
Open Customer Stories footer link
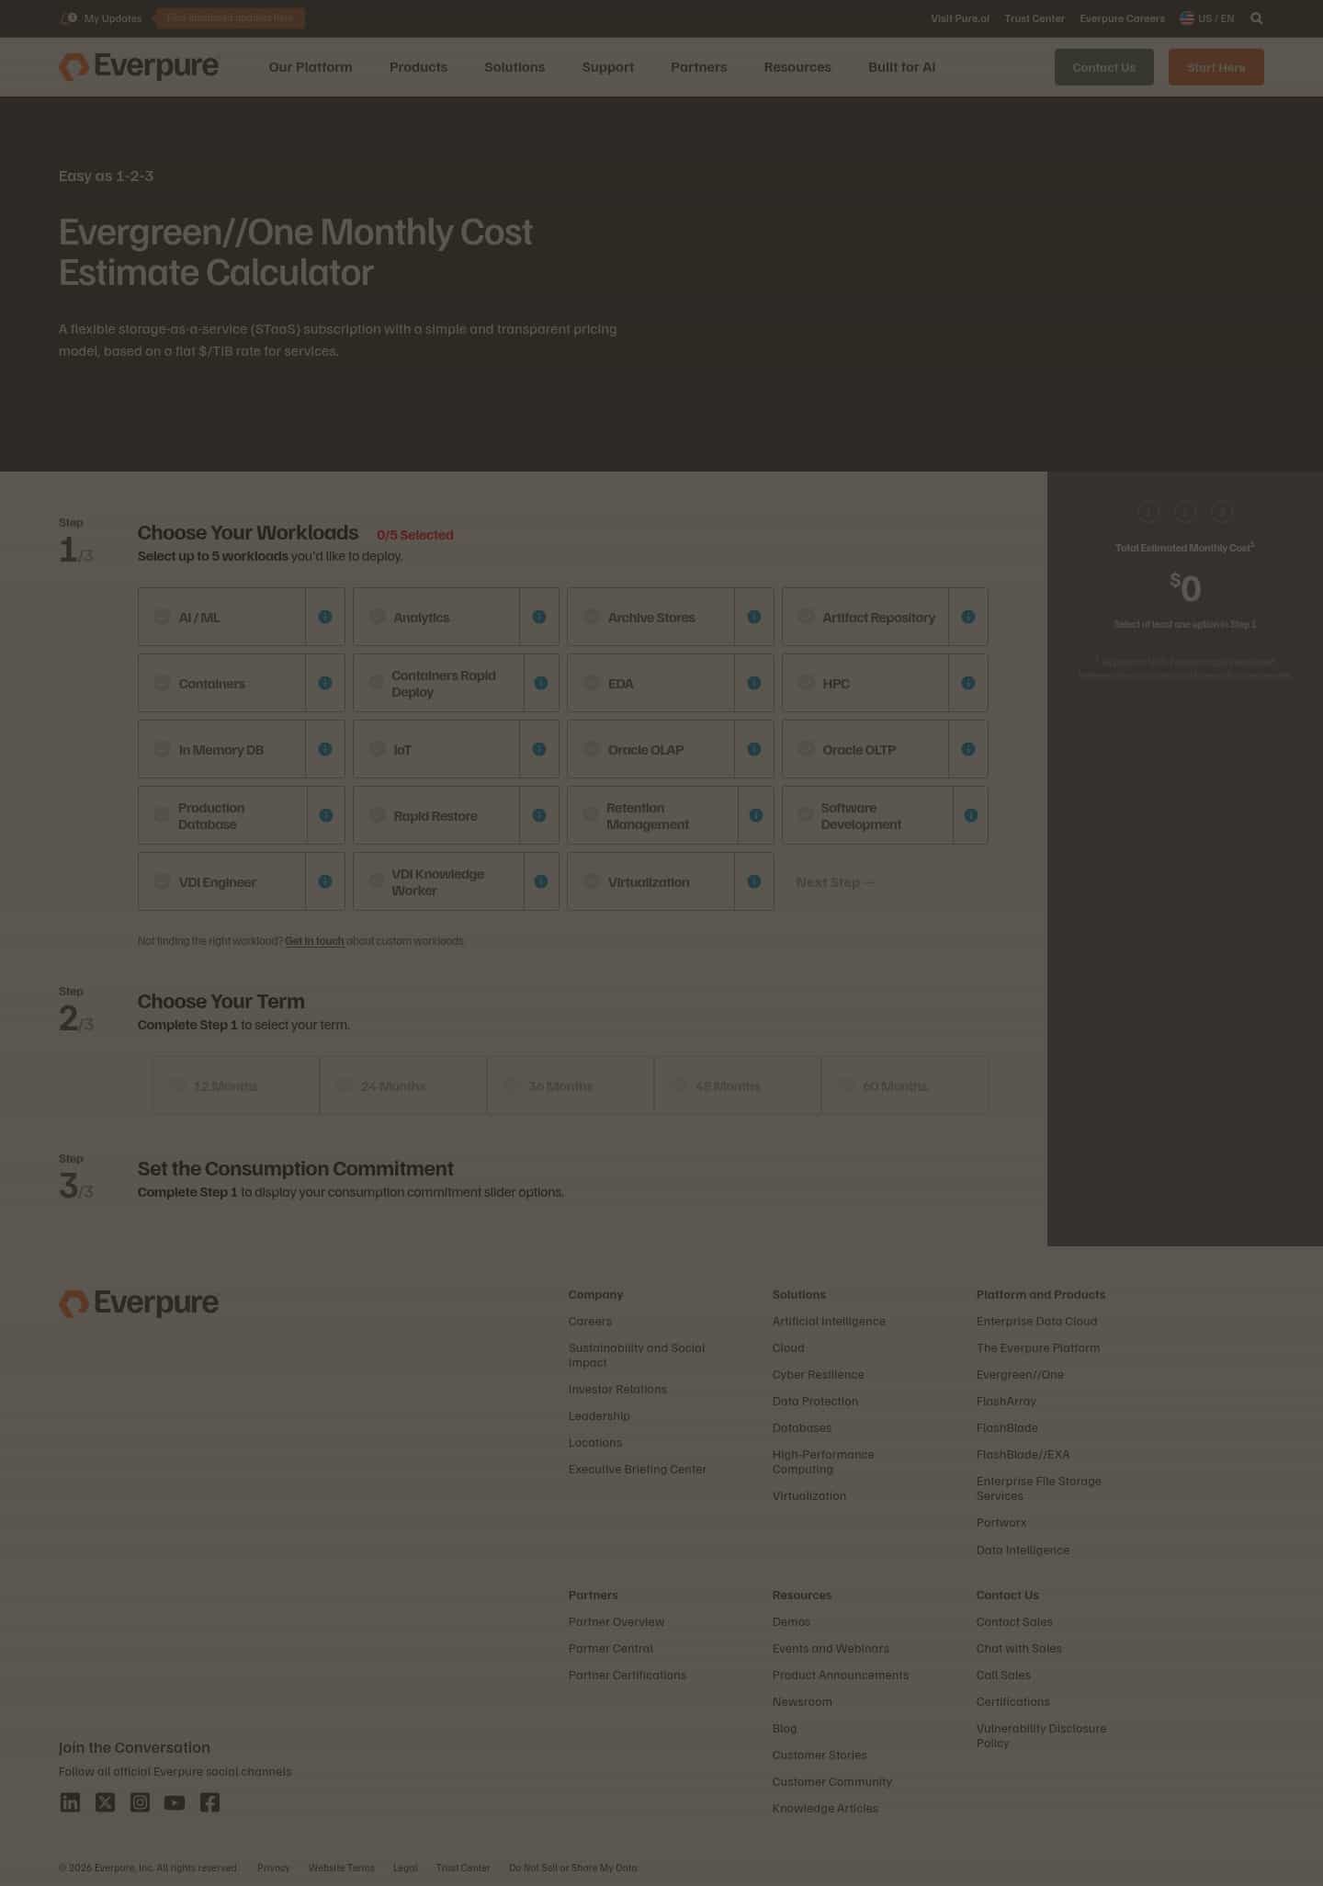(820, 1755)
